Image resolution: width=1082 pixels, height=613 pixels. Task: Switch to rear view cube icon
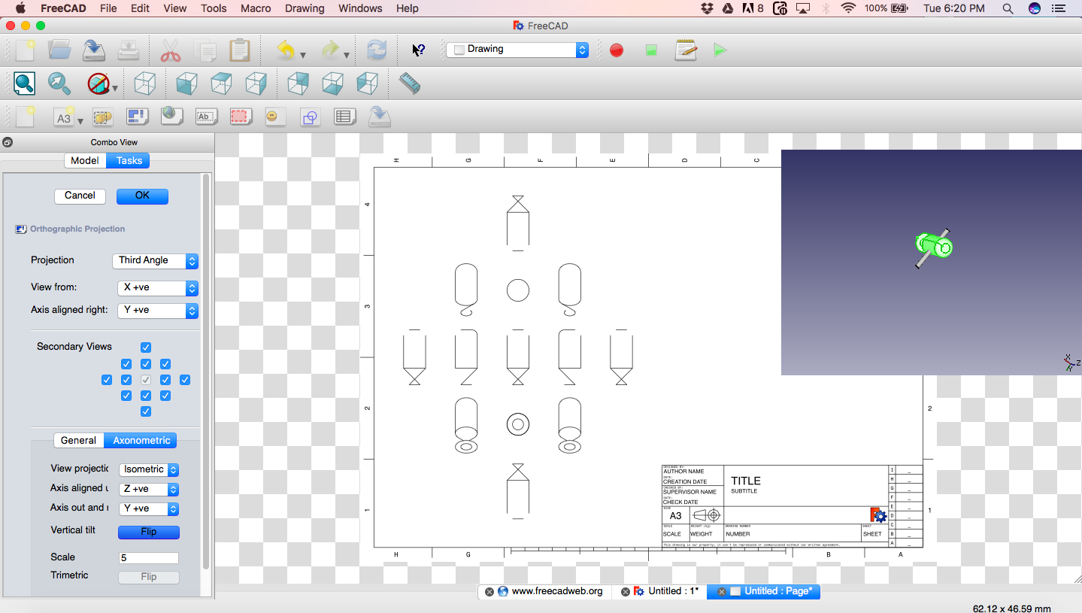(298, 83)
